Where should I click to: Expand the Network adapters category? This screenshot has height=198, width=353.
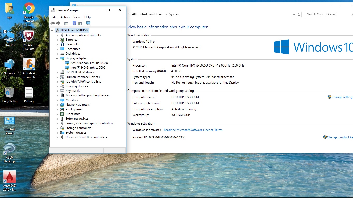[x=57, y=105]
